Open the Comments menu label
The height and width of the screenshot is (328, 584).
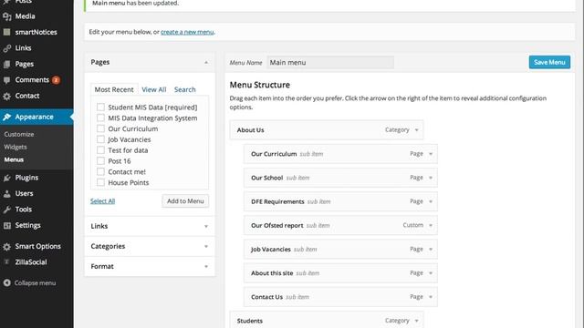coord(32,80)
